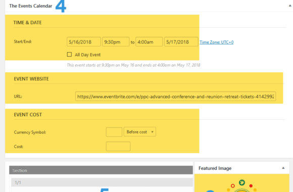Screen dimensions: 293x192
Task: Open the Before cost dropdown
Action: tap(140, 132)
